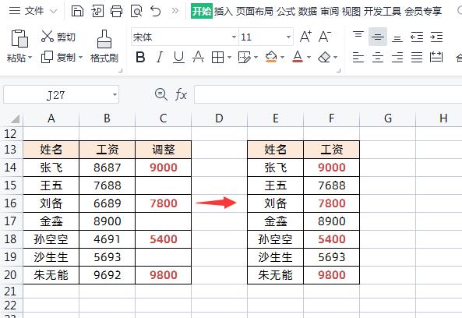Open the 公式 ribbon tab

[x=285, y=11]
